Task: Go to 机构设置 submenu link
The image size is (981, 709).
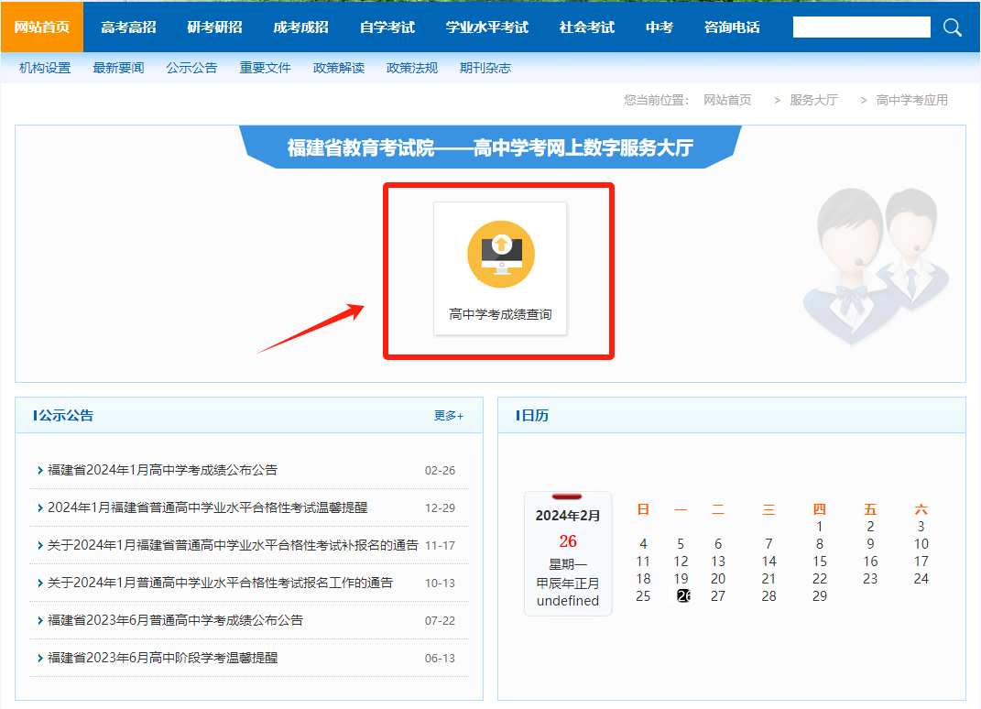Action: pyautogui.click(x=45, y=68)
